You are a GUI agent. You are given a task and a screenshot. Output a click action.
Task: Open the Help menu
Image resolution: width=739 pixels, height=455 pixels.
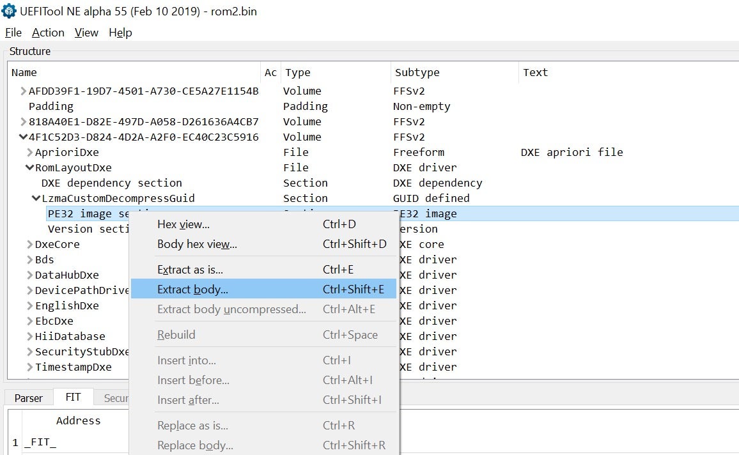tap(120, 33)
